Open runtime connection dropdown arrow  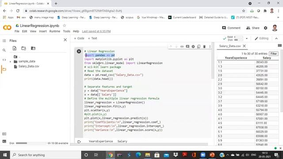[x=247, y=38]
